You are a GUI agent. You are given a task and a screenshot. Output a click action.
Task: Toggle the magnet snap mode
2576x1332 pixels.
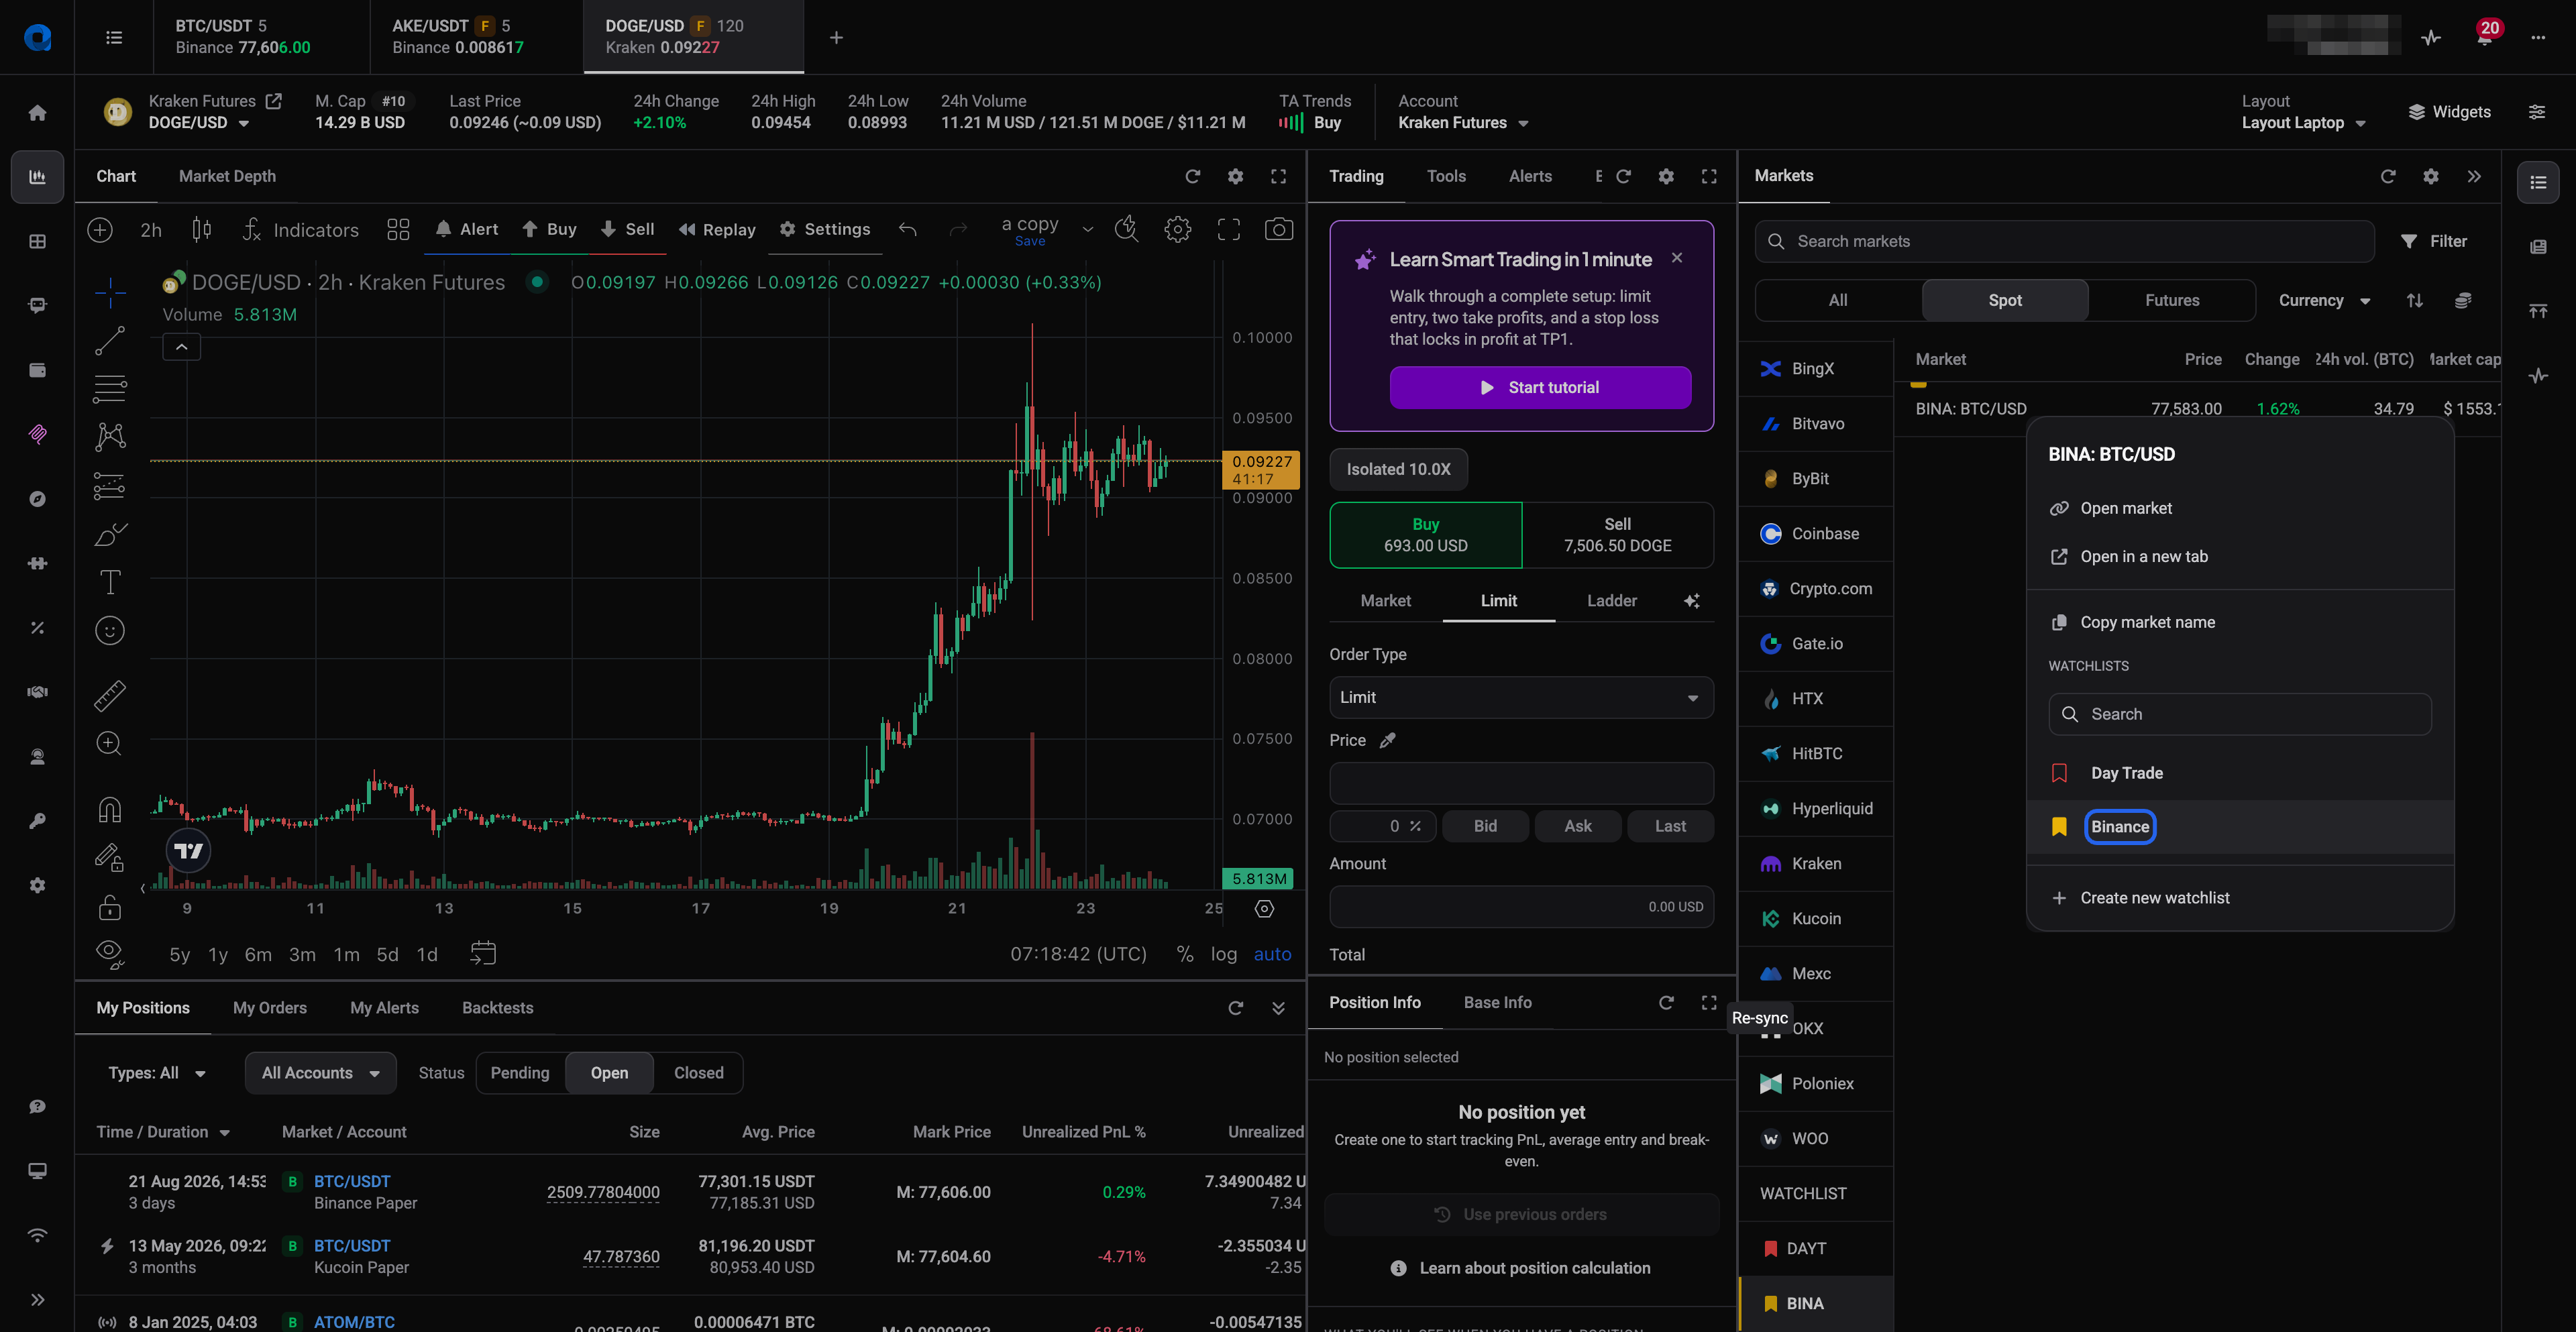click(110, 809)
